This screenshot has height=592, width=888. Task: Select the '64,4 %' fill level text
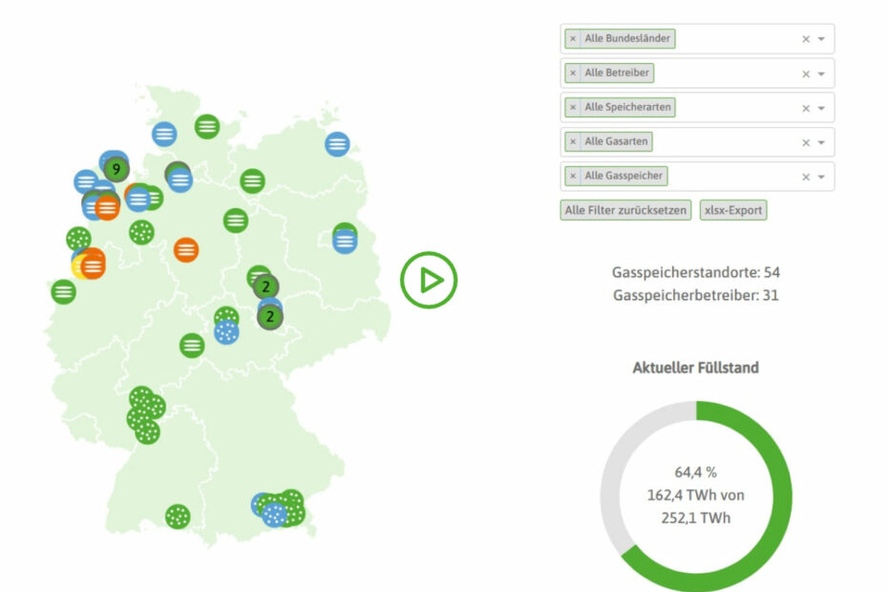pyautogui.click(x=695, y=472)
